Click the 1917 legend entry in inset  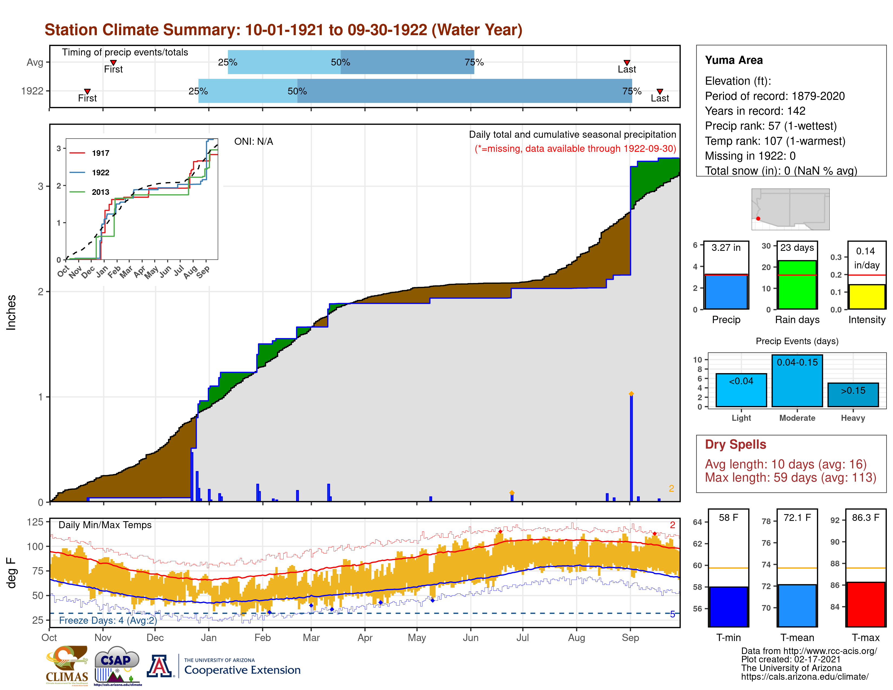pyautogui.click(x=90, y=153)
